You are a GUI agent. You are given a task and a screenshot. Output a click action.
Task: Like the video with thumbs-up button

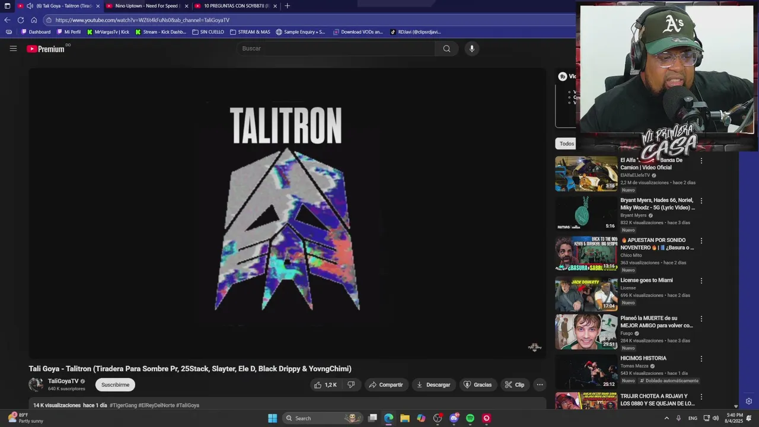326,385
